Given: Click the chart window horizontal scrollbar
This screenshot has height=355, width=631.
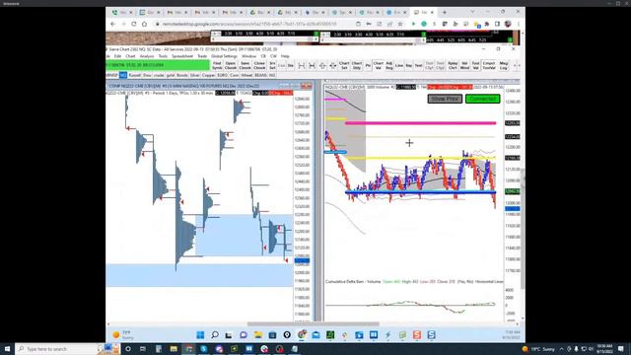Looking at the screenshot, I should 314,324.
